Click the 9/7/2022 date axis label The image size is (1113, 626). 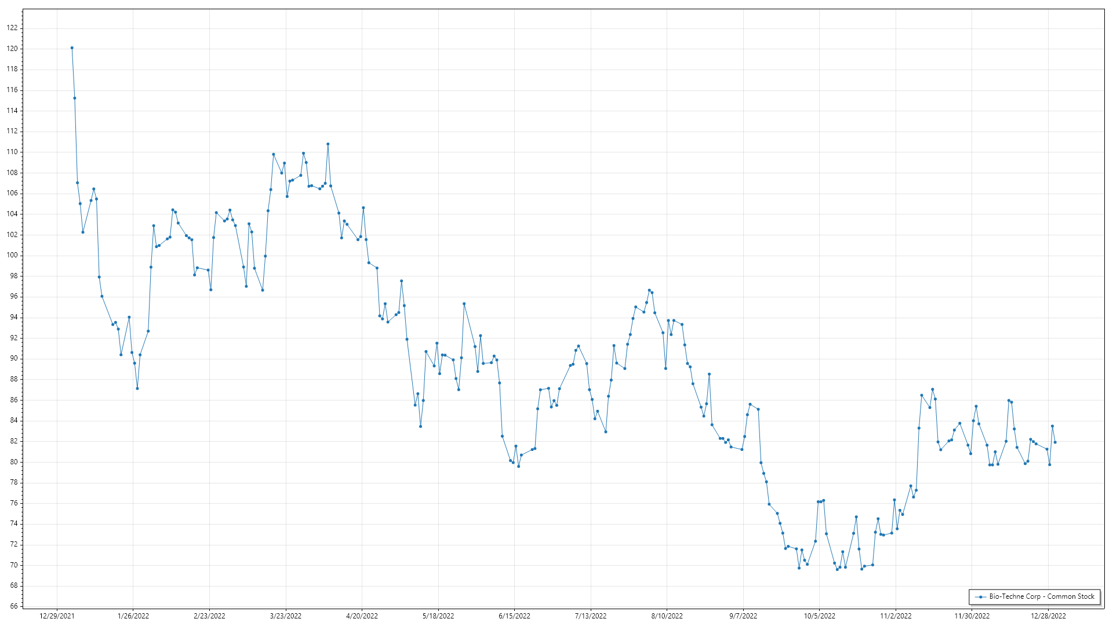743,616
